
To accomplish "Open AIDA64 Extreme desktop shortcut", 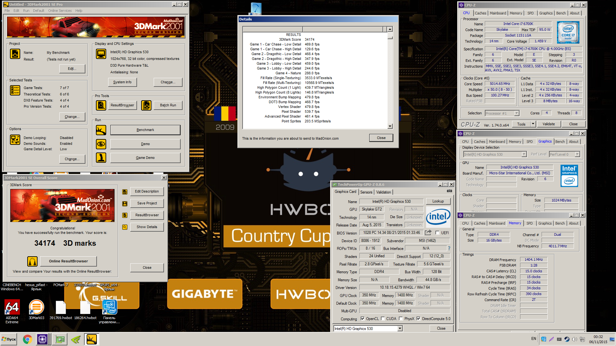I will click(12, 311).
